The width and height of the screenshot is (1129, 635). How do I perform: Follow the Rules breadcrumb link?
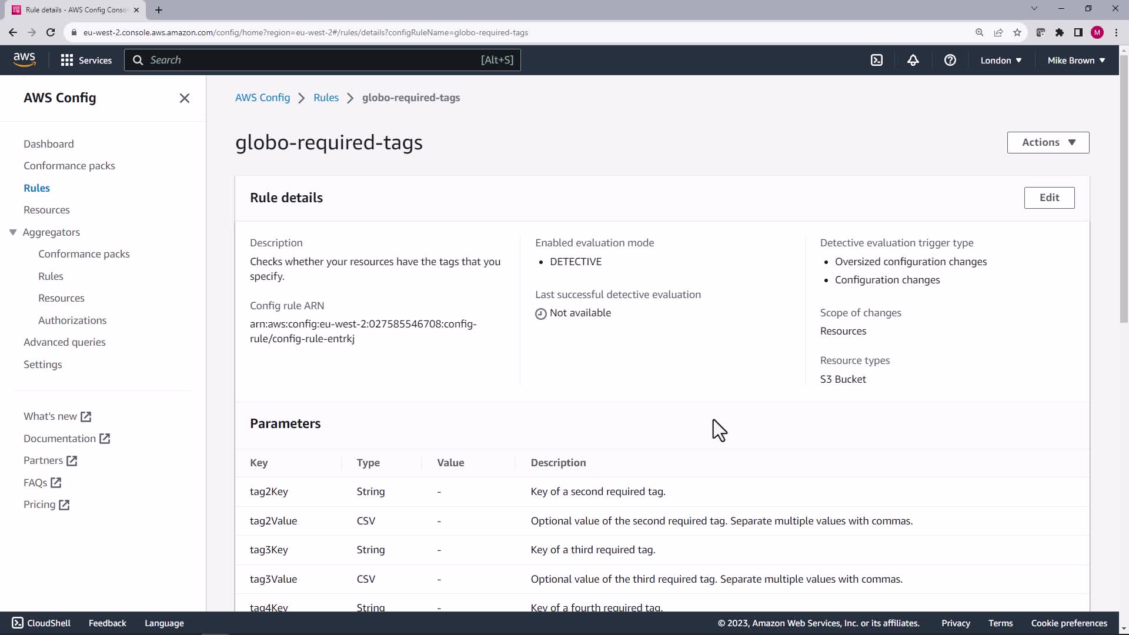326,98
